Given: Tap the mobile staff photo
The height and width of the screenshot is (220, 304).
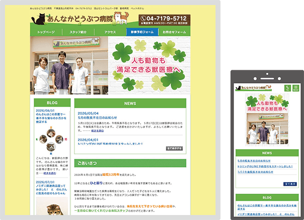Looking at the screenshot, I should 267,129.
